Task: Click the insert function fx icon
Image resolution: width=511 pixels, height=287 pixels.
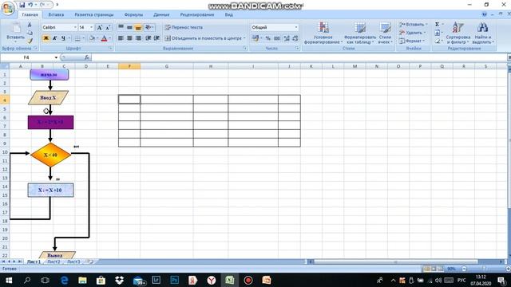Action: point(87,57)
